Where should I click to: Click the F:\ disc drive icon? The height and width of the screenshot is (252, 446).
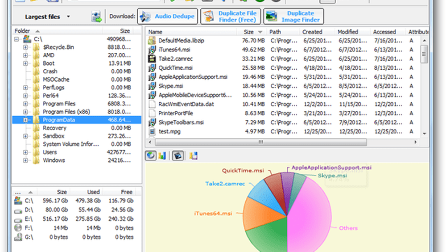(18, 228)
